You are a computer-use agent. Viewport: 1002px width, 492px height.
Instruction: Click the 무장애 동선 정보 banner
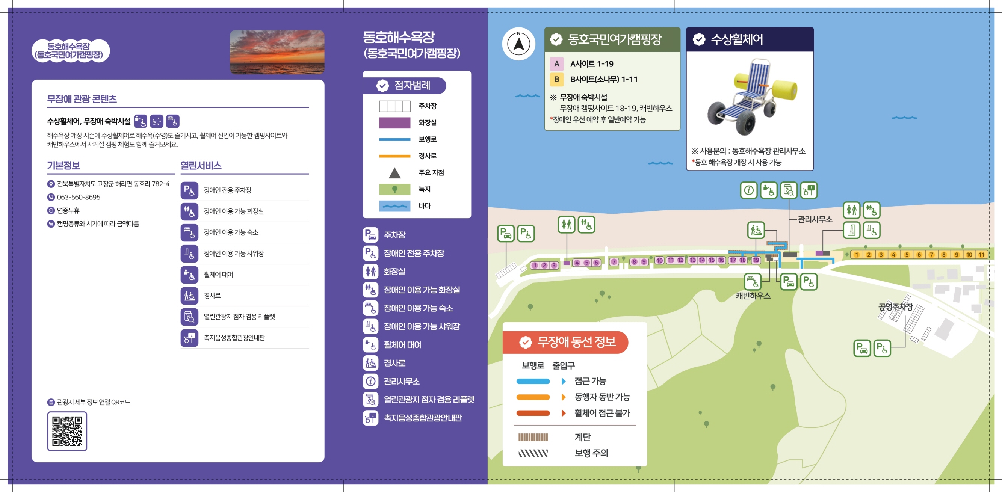pyautogui.click(x=565, y=342)
